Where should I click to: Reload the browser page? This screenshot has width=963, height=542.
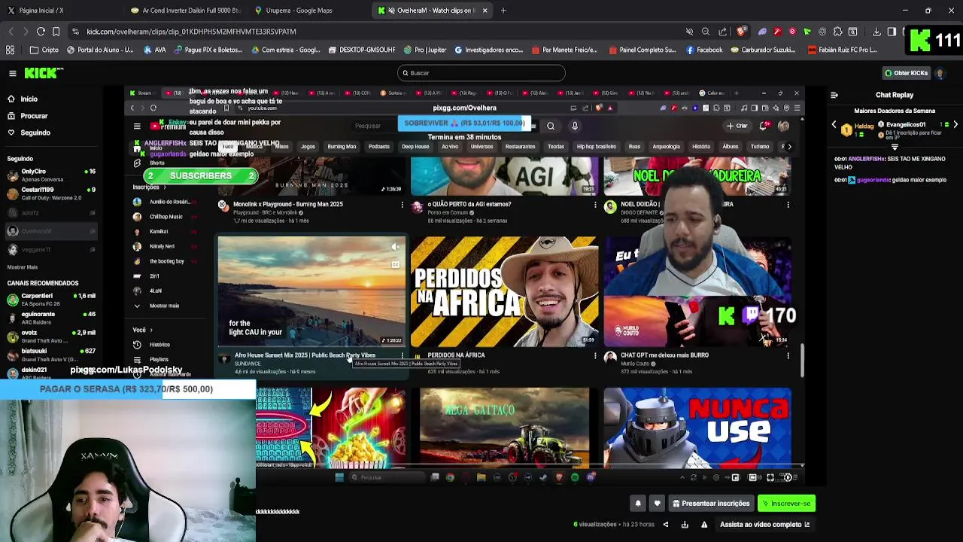click(41, 32)
